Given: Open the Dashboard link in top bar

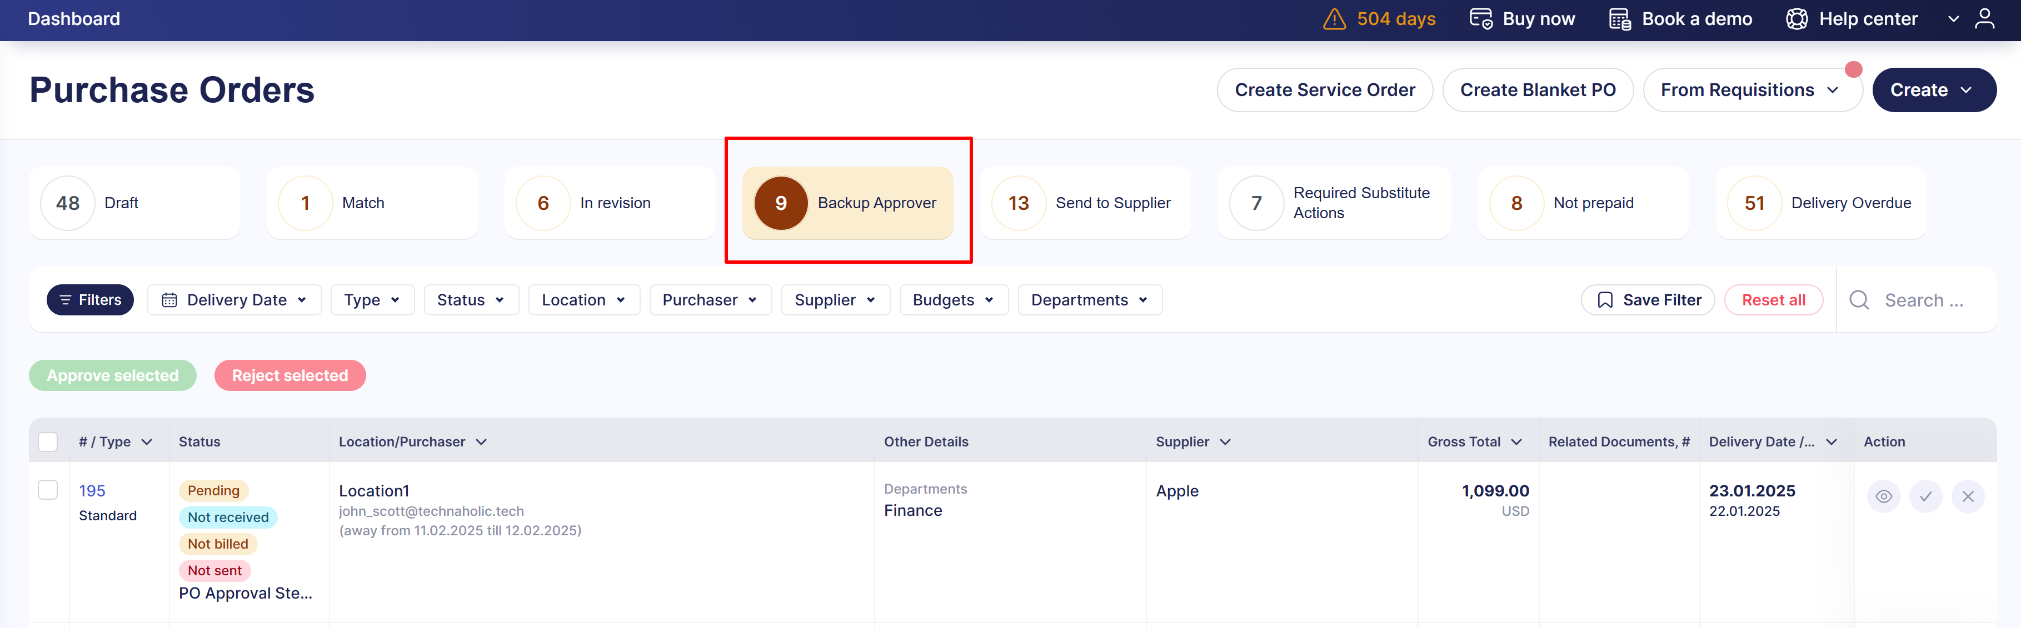Looking at the screenshot, I should click(74, 19).
